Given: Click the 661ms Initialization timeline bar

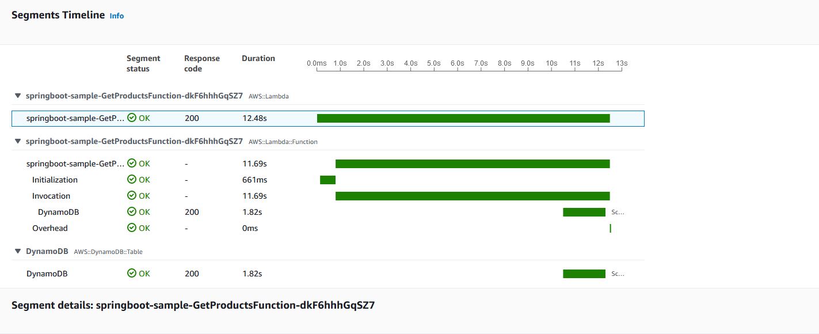Looking at the screenshot, I should click(327, 180).
